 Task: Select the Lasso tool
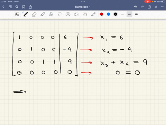point(59,14)
